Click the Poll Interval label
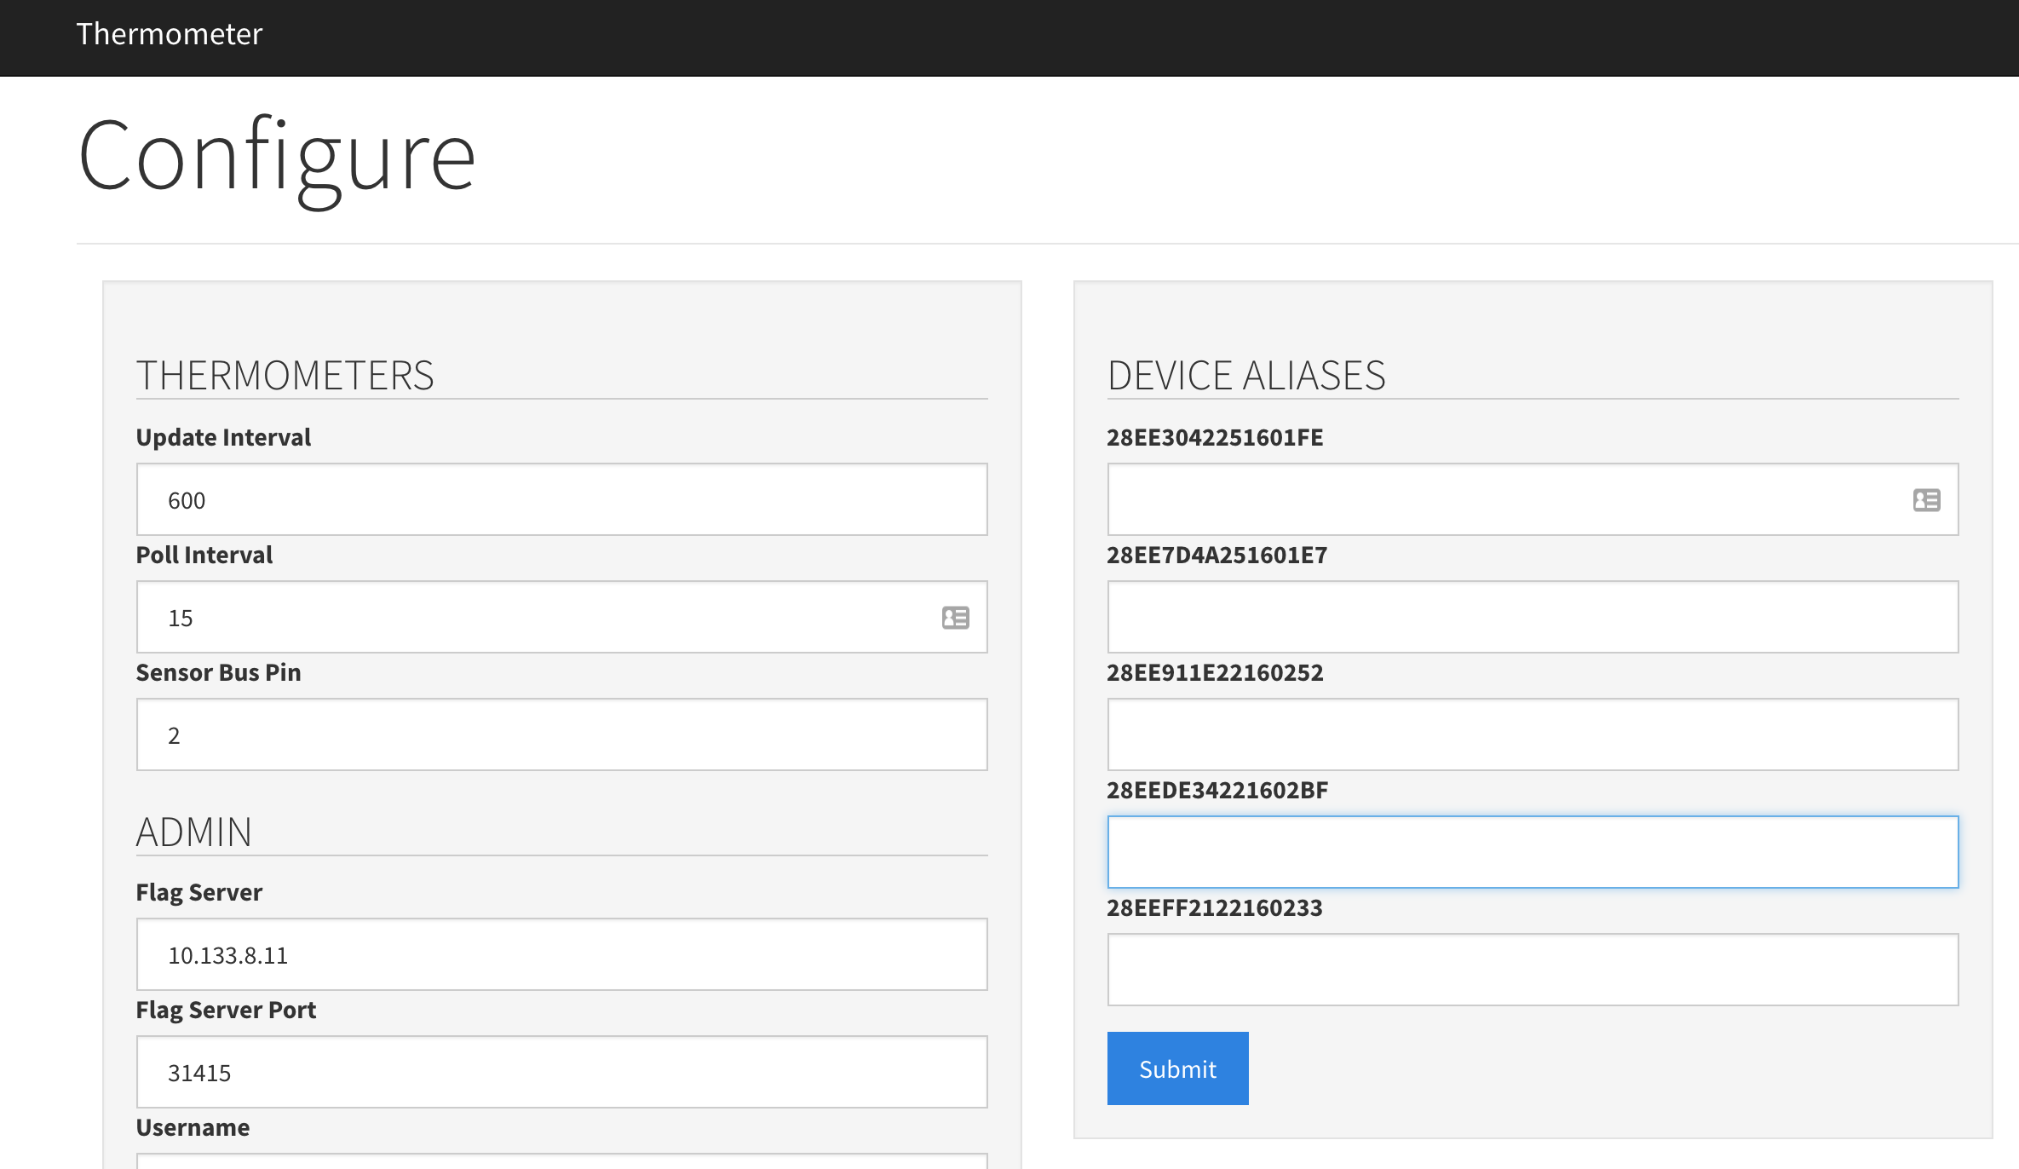Screen dimensions: 2019x1169 click(204, 555)
